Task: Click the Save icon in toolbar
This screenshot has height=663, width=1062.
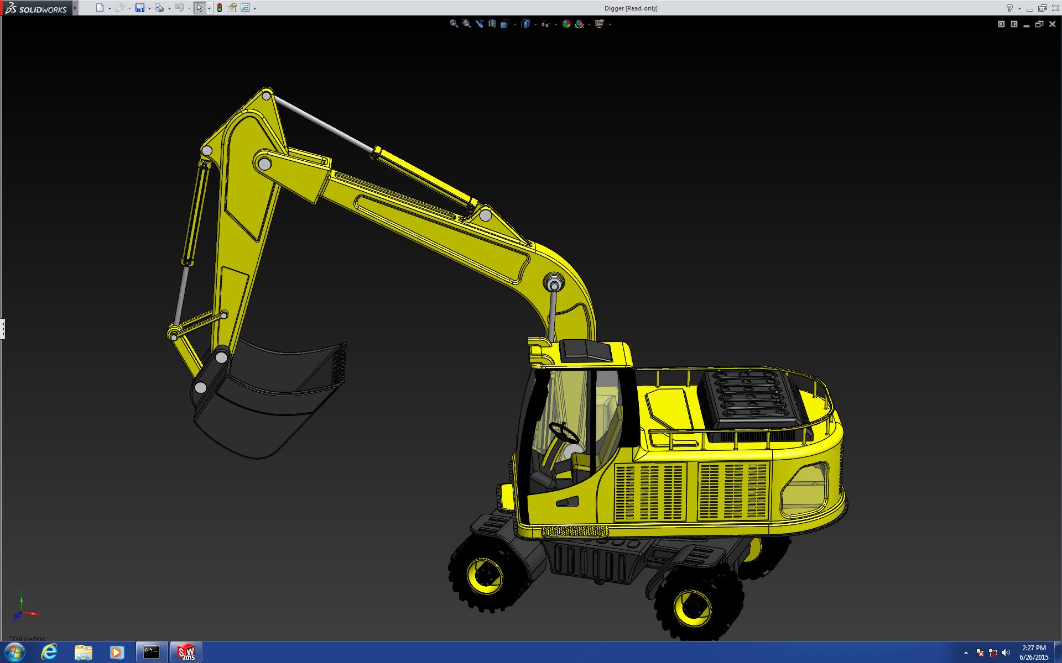Action: coord(139,8)
